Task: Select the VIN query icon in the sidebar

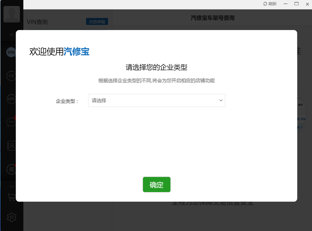Action: 11,52
